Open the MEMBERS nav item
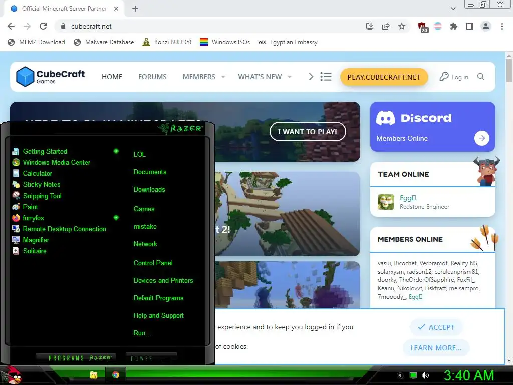Image resolution: width=513 pixels, height=385 pixels. [199, 77]
